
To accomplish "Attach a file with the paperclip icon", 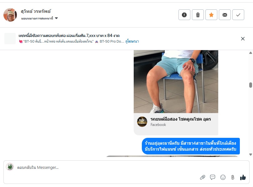I will click(x=203, y=177).
